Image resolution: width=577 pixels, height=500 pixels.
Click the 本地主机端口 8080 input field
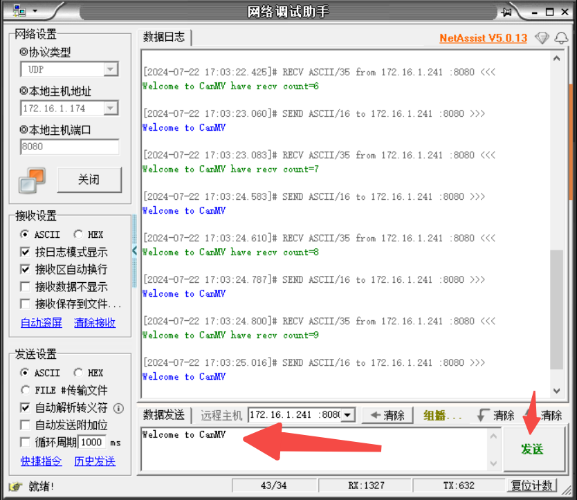pyautogui.click(x=69, y=147)
